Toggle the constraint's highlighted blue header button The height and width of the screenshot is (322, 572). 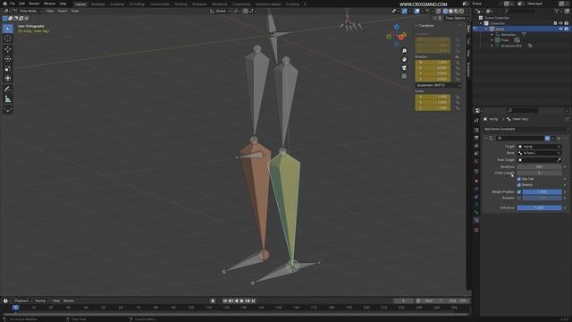(x=547, y=139)
